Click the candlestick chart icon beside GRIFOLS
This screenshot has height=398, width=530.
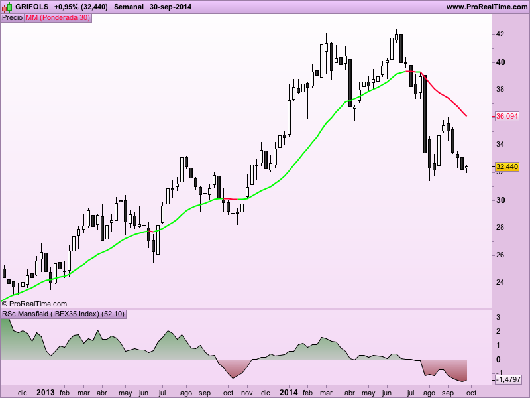7,7
